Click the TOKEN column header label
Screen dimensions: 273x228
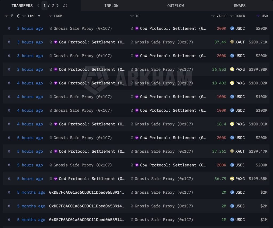240,16
